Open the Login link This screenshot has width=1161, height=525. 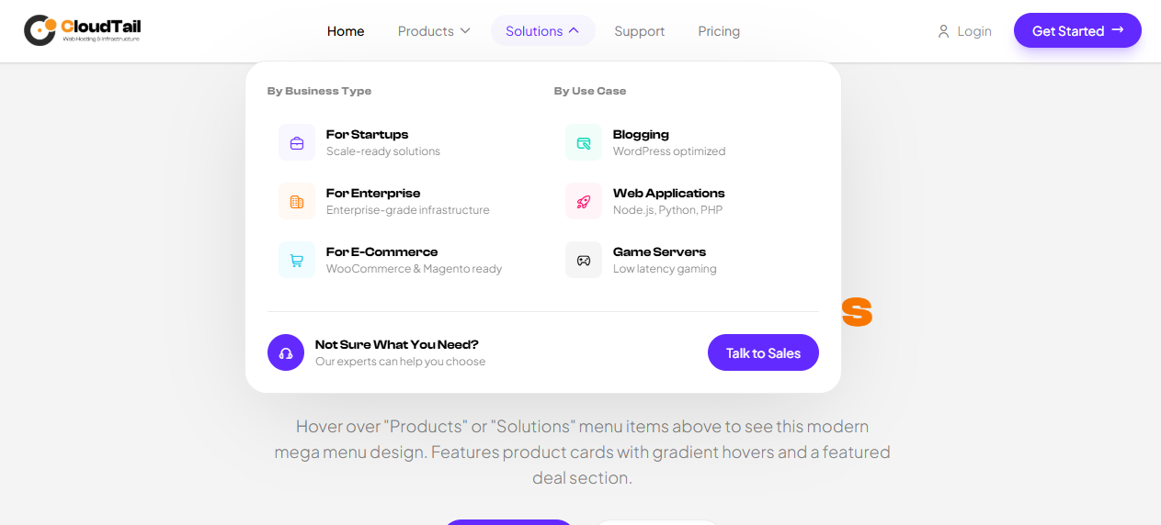tap(973, 31)
